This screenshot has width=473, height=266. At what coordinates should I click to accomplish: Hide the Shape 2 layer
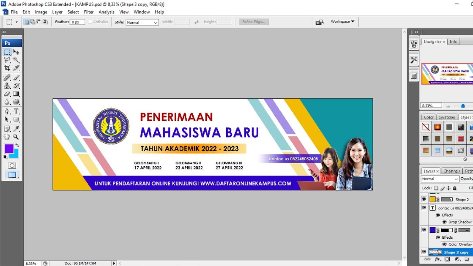click(424, 199)
